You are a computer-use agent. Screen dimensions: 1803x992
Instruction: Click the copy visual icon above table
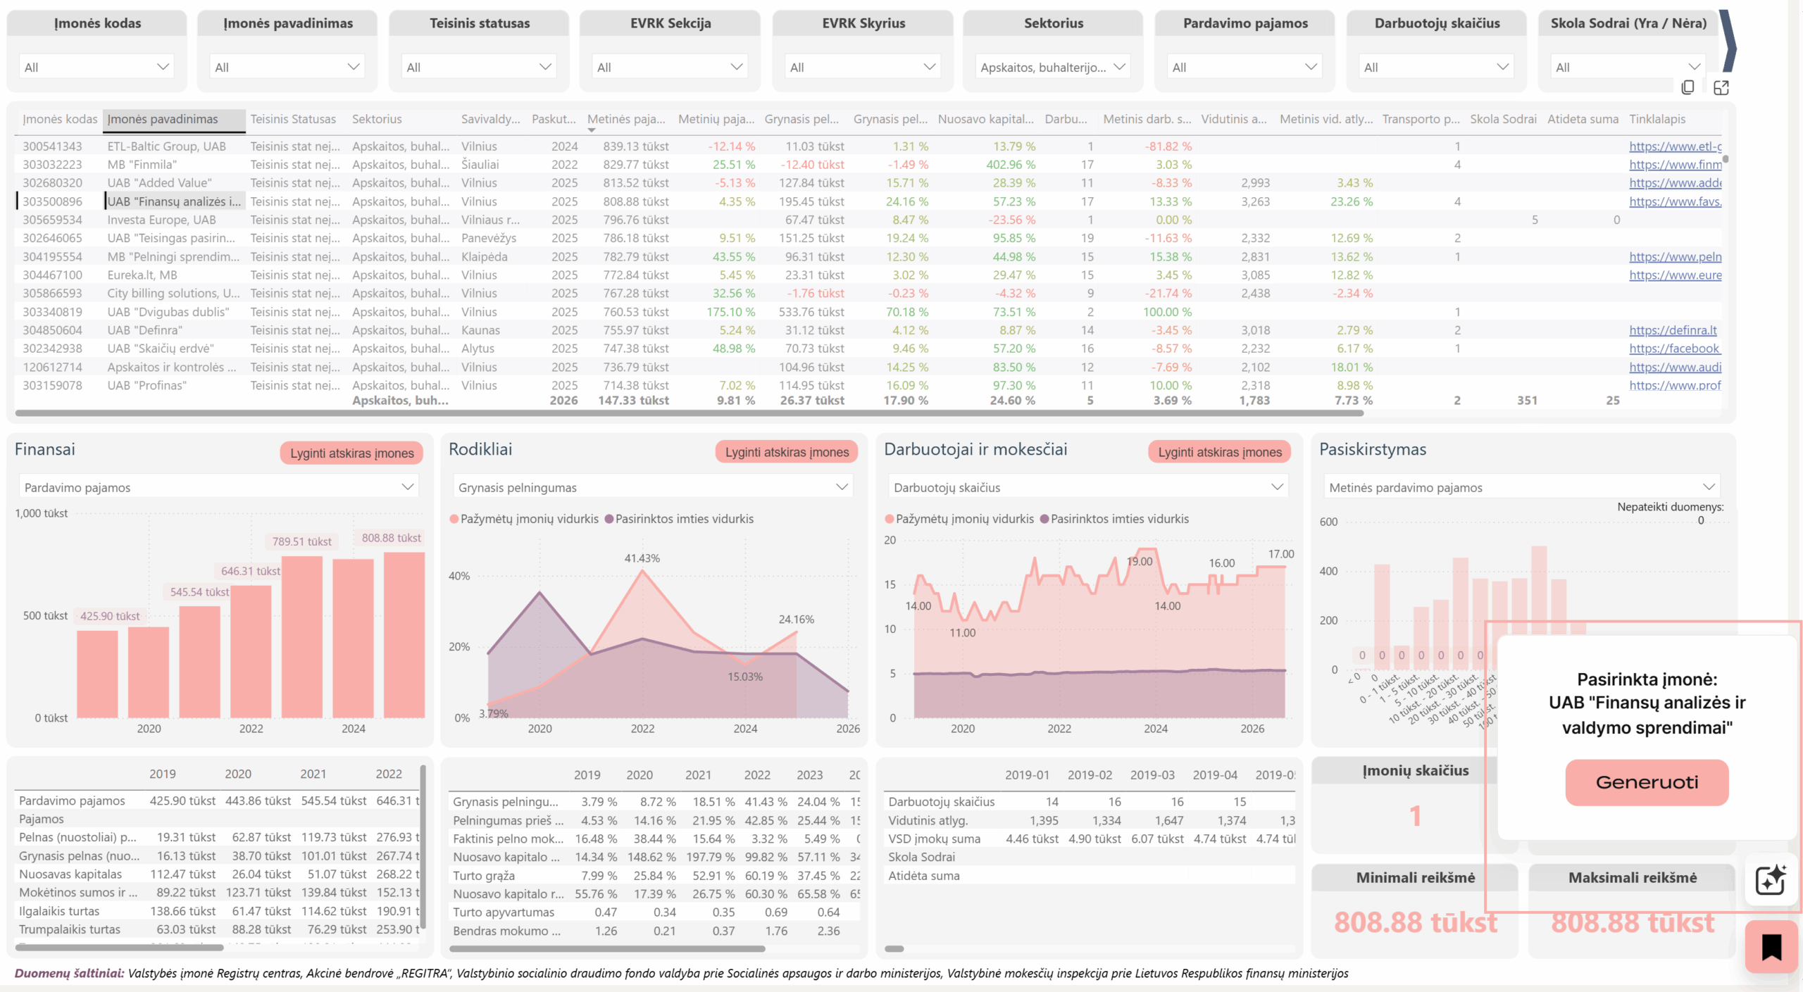coord(1687,87)
